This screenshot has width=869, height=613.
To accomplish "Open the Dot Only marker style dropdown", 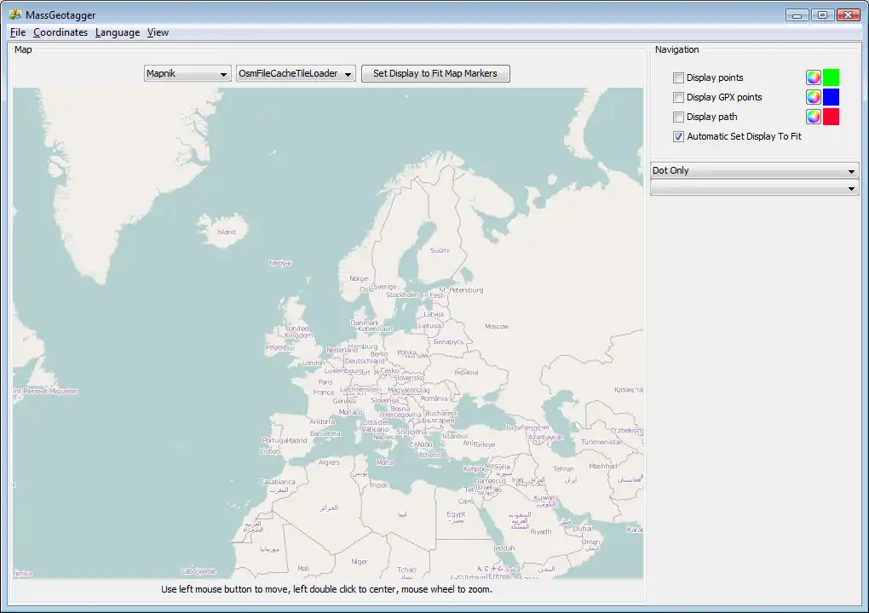I will pyautogui.click(x=754, y=170).
